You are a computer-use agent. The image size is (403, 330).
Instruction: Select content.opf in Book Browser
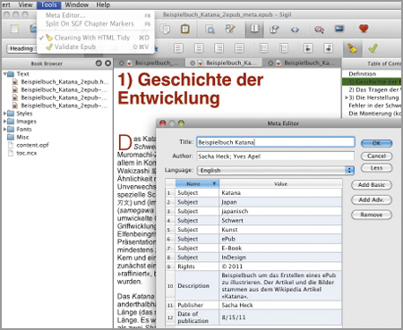point(32,145)
